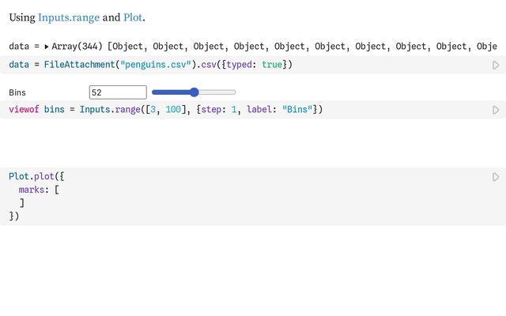
Task: Open the Inputs.range link
Action: point(68,17)
